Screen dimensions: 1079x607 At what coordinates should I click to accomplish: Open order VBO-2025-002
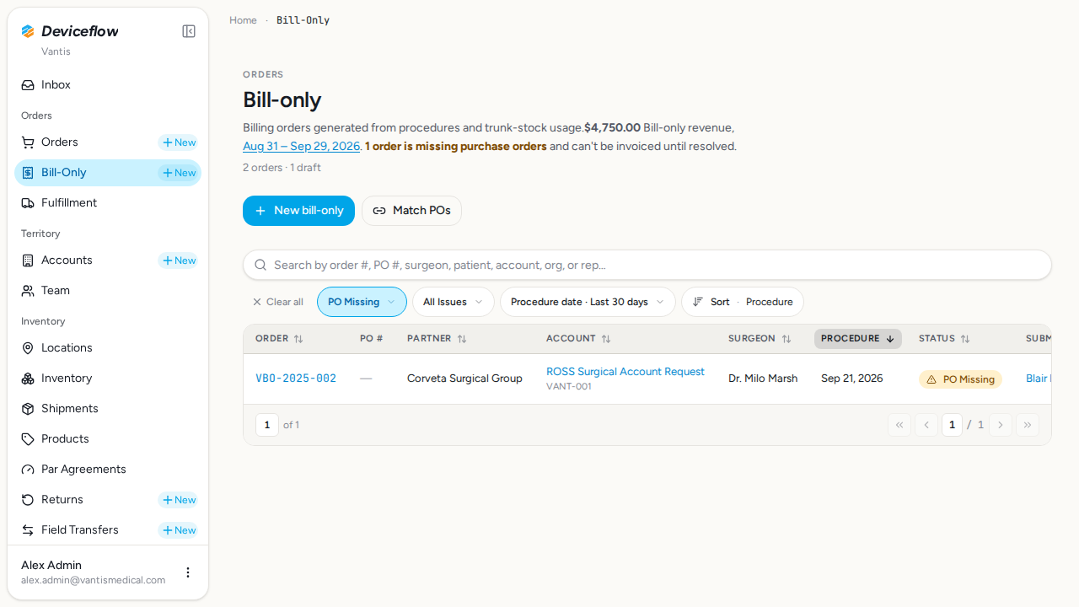pyautogui.click(x=296, y=379)
